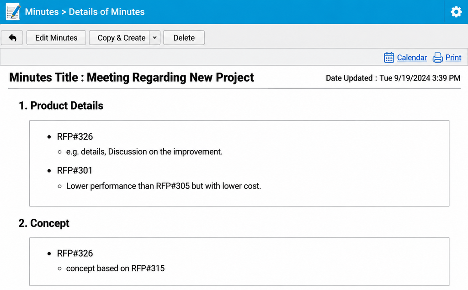Expand the Copy & Create dropdown arrow
Viewport: 468px width, 290px height.
click(154, 38)
